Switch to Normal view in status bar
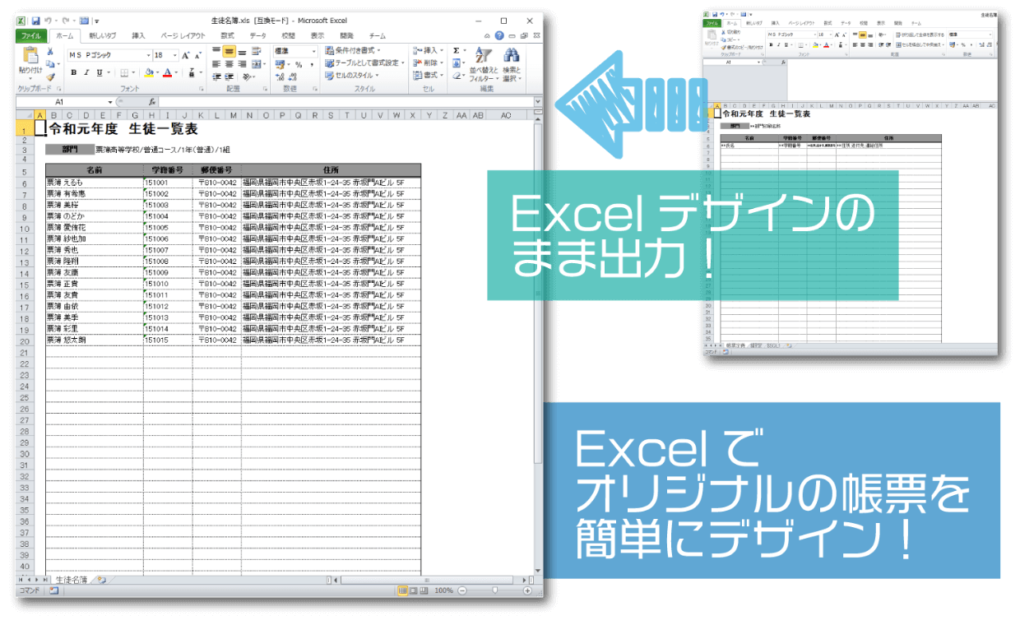 pos(403,590)
